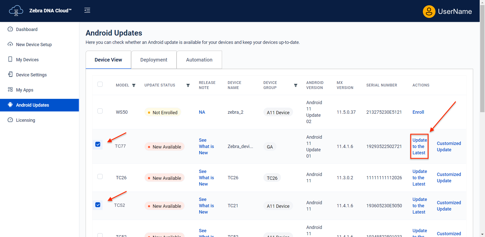The height and width of the screenshot is (237, 485).
Task: Open Dashboard via its gauge icon
Action: click(x=10, y=29)
